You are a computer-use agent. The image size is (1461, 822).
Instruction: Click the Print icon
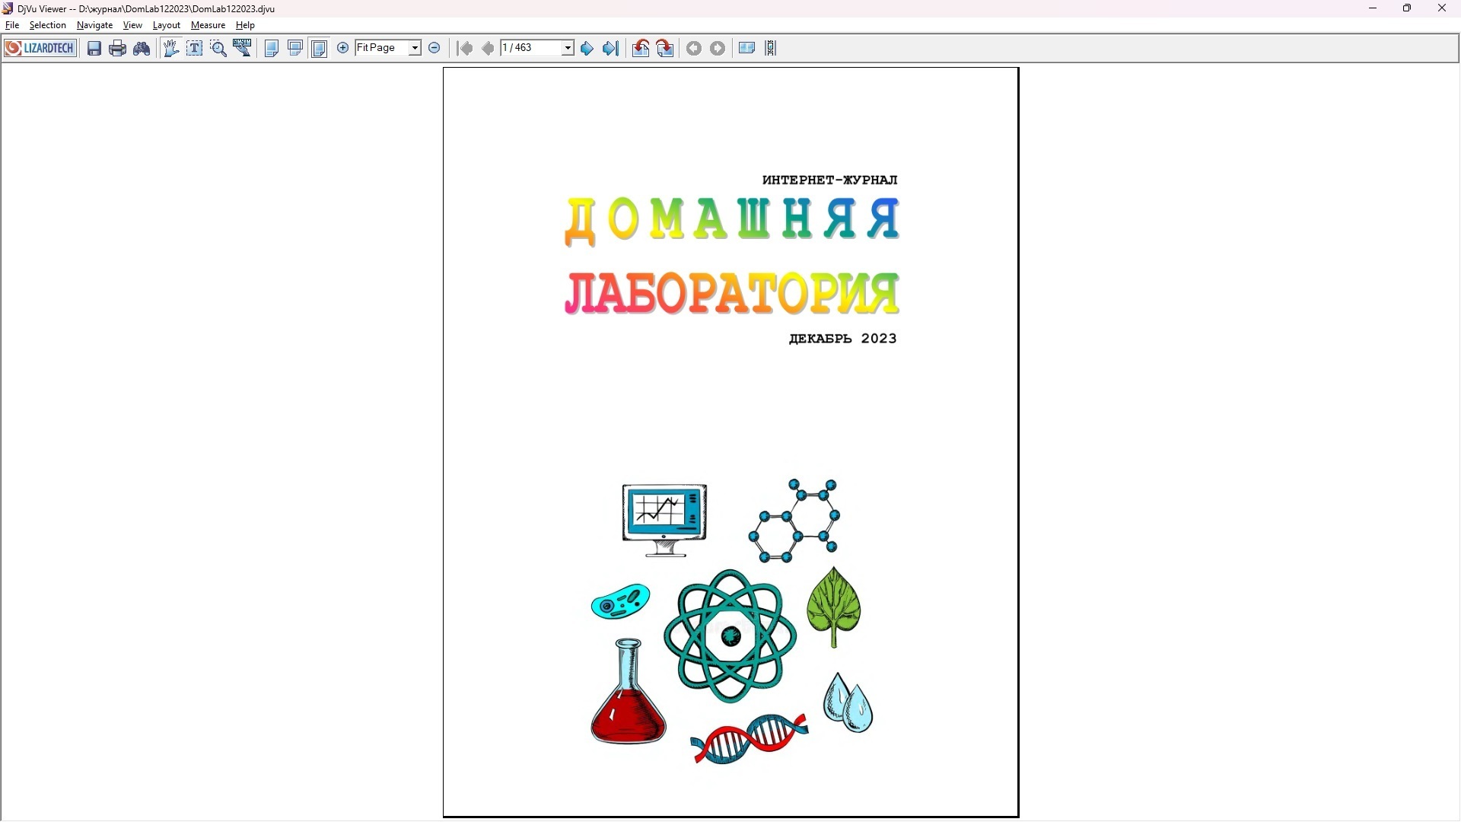[x=117, y=49]
